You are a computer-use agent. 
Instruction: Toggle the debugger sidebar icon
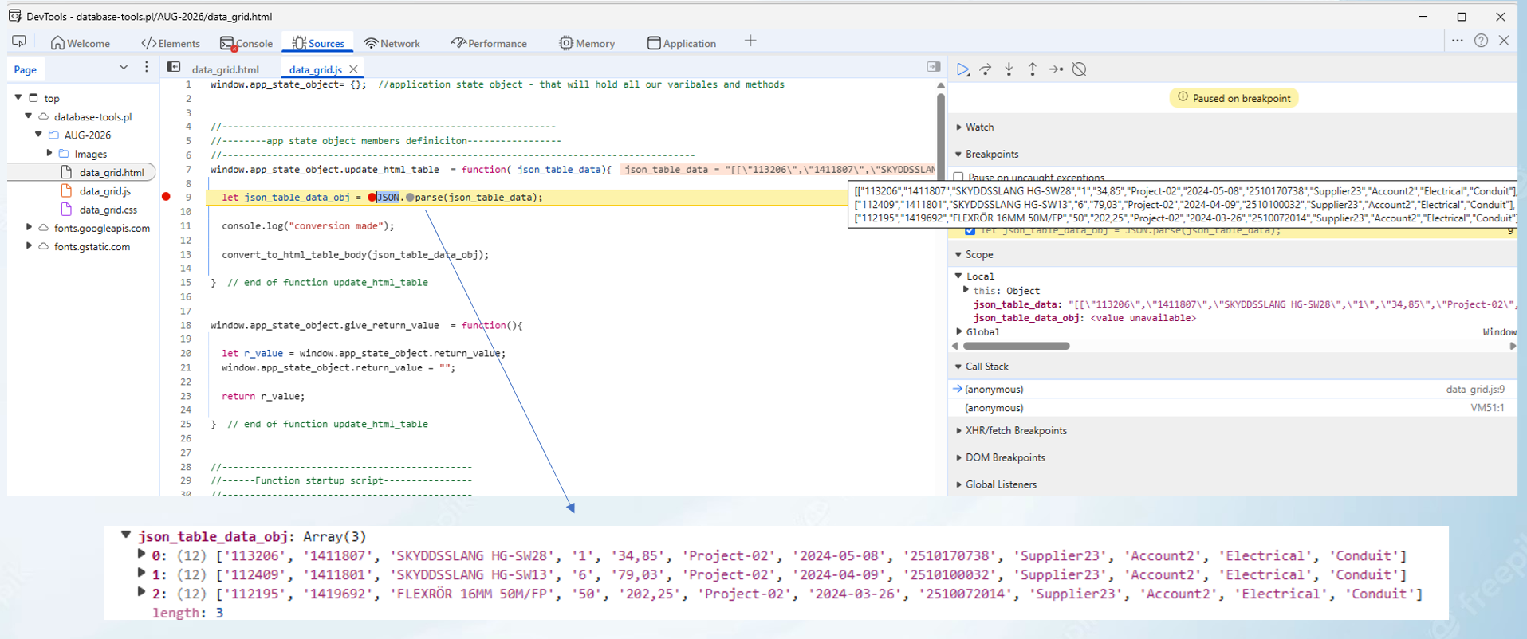click(x=934, y=67)
